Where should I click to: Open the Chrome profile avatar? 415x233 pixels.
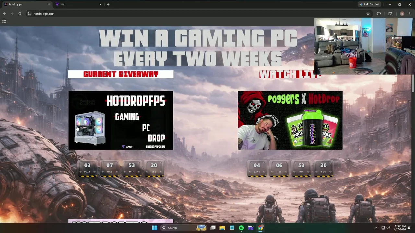(402, 14)
